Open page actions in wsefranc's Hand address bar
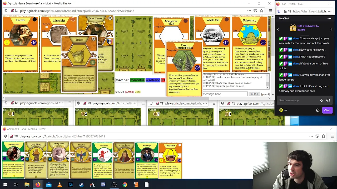This screenshot has width=337, height=189. 311,136
